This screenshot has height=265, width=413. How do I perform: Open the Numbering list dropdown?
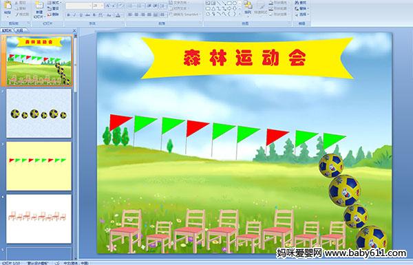(140, 6)
